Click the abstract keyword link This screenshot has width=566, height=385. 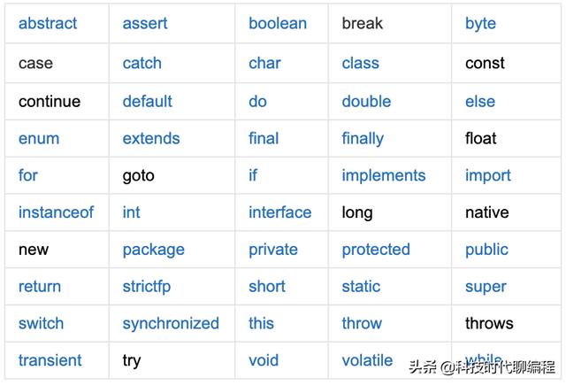[x=48, y=24]
